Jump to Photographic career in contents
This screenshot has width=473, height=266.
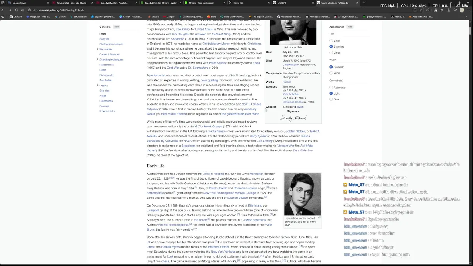[111, 44]
